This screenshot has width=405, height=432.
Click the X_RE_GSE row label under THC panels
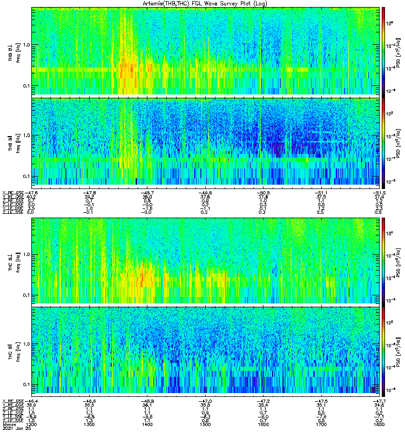click(13, 401)
